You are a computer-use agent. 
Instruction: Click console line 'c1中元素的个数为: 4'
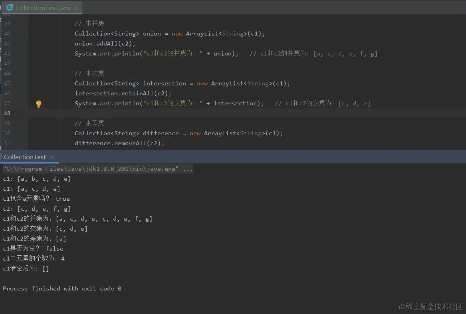[34, 259]
